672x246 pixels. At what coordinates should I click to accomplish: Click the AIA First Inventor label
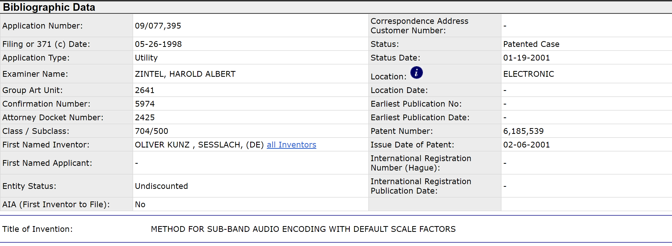pos(56,205)
